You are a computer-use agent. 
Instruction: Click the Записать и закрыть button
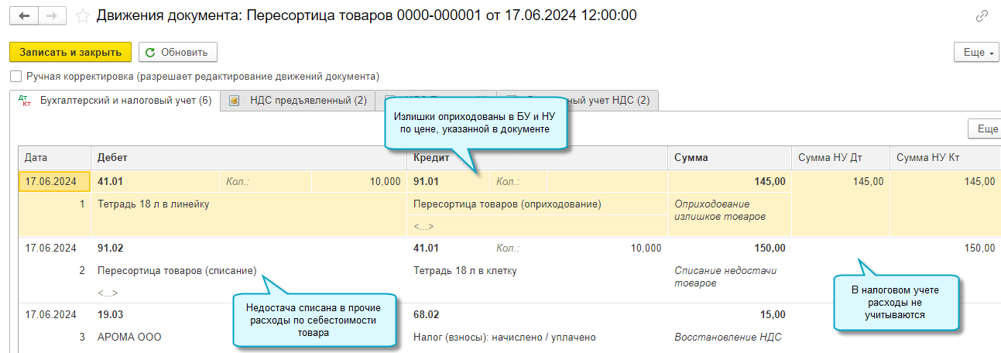(x=70, y=52)
